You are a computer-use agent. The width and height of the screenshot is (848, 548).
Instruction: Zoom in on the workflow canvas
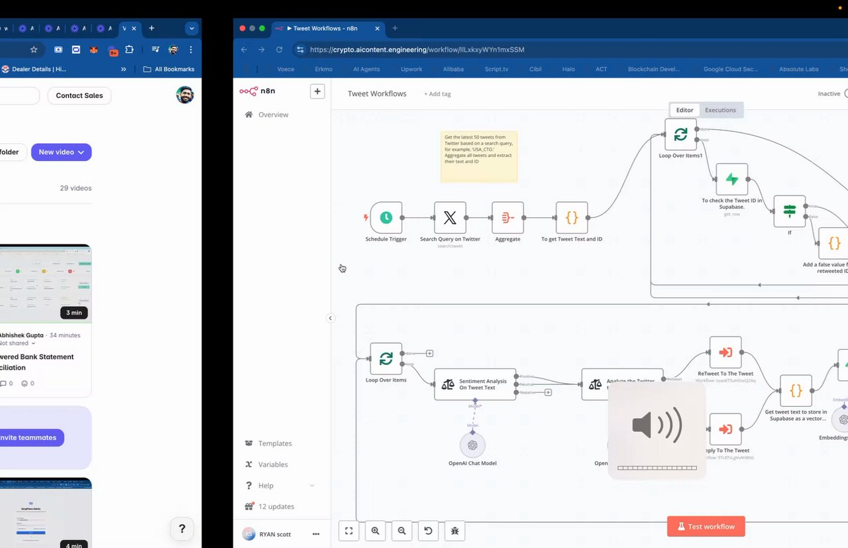(376, 530)
